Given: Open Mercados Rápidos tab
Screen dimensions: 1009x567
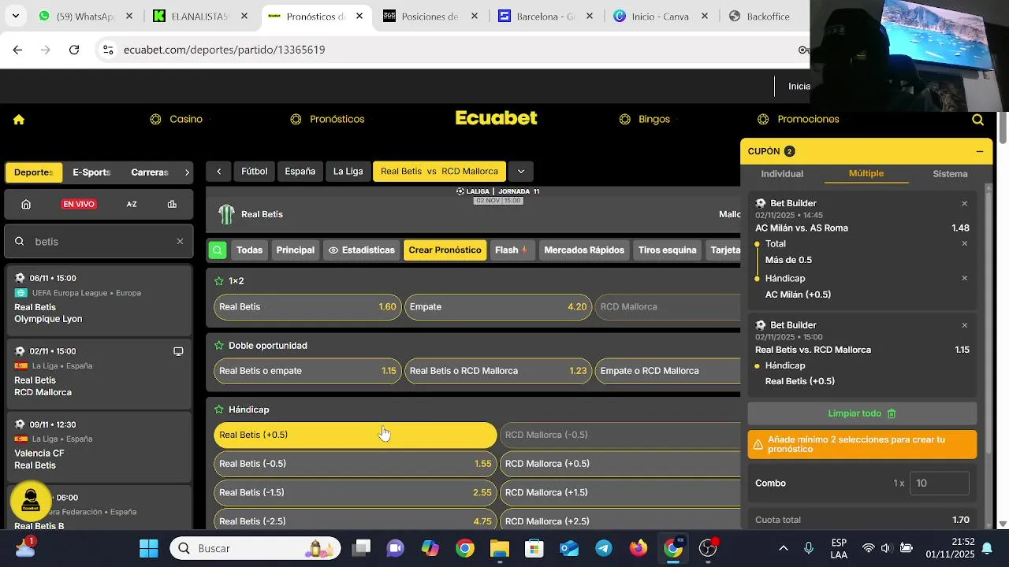Looking at the screenshot, I should click(584, 250).
